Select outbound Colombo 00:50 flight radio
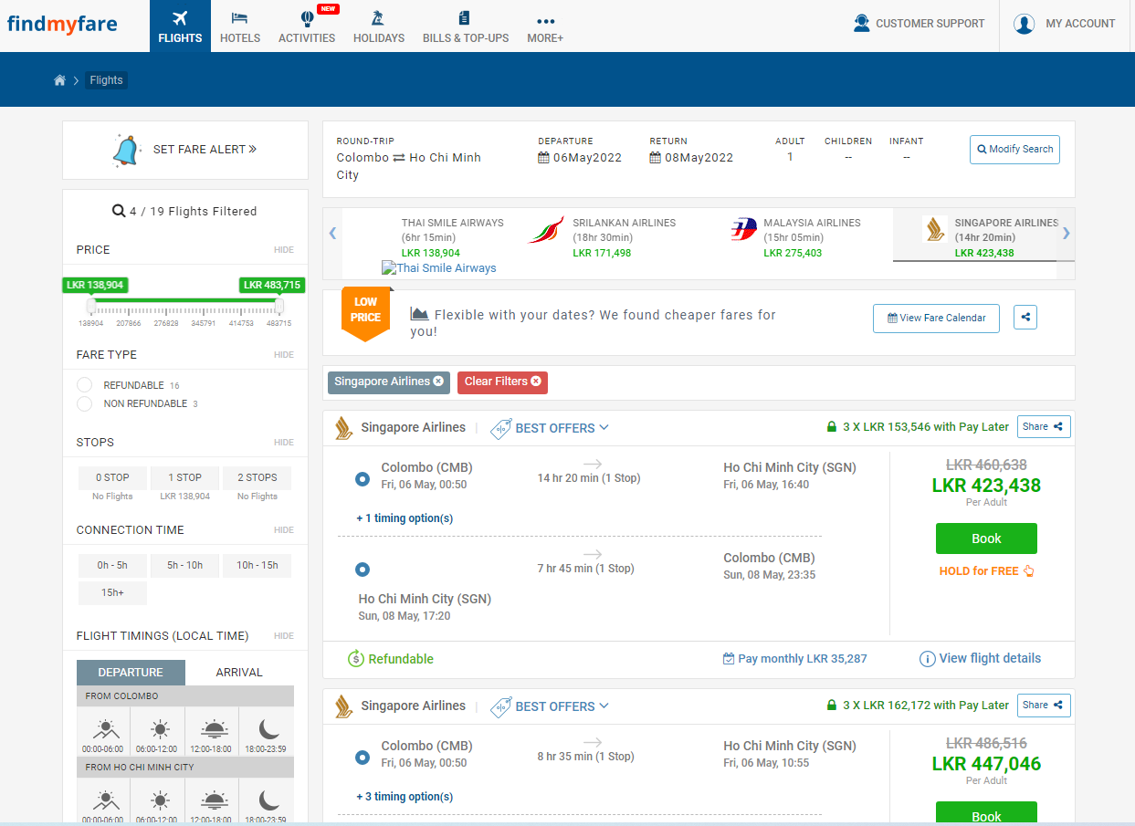This screenshot has width=1135, height=826. point(363,478)
